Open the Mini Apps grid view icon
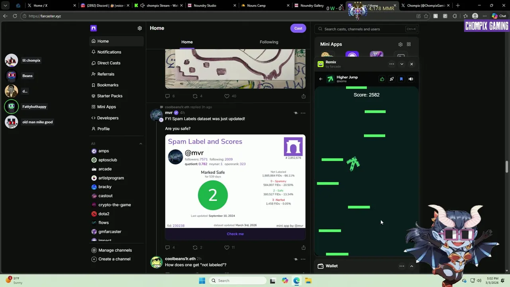This screenshot has width=510, height=287. (x=409, y=44)
